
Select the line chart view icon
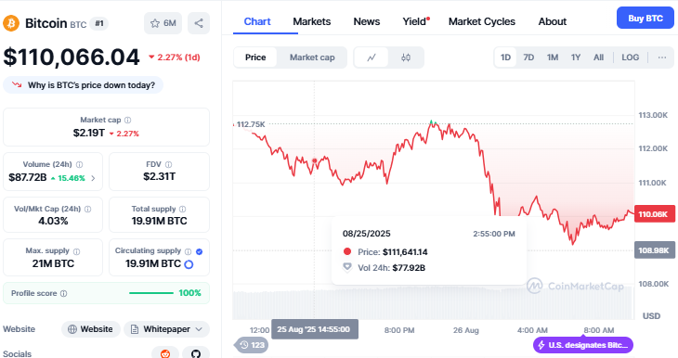[x=372, y=58]
